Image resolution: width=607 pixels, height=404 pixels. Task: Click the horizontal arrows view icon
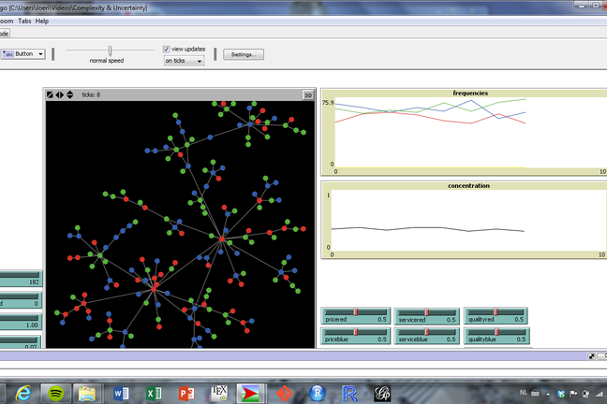(x=60, y=94)
